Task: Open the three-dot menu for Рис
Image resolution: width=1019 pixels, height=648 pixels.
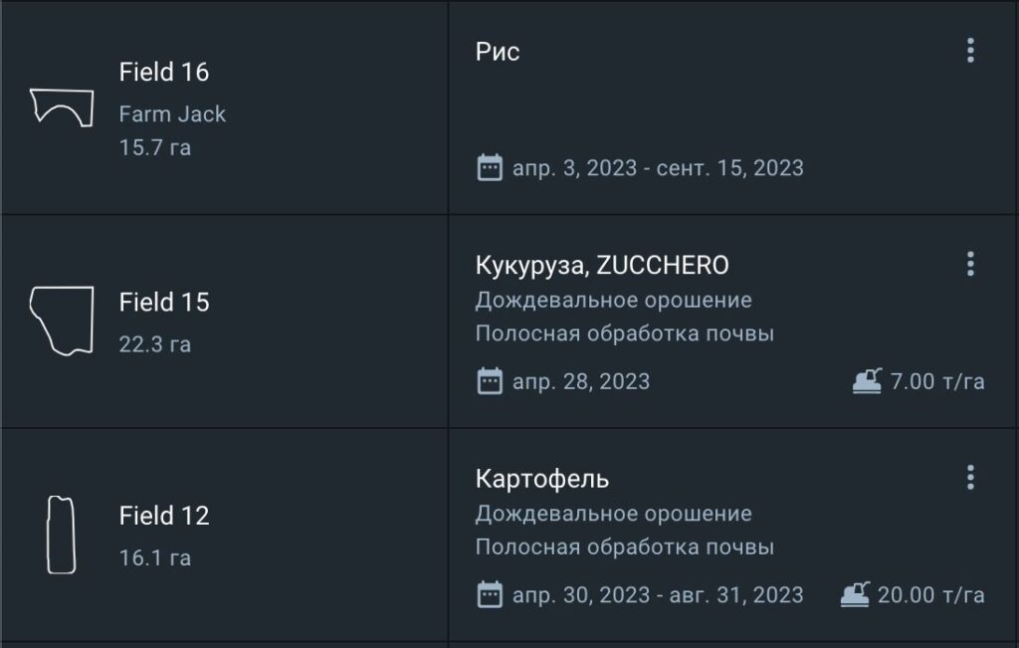Action: [970, 51]
